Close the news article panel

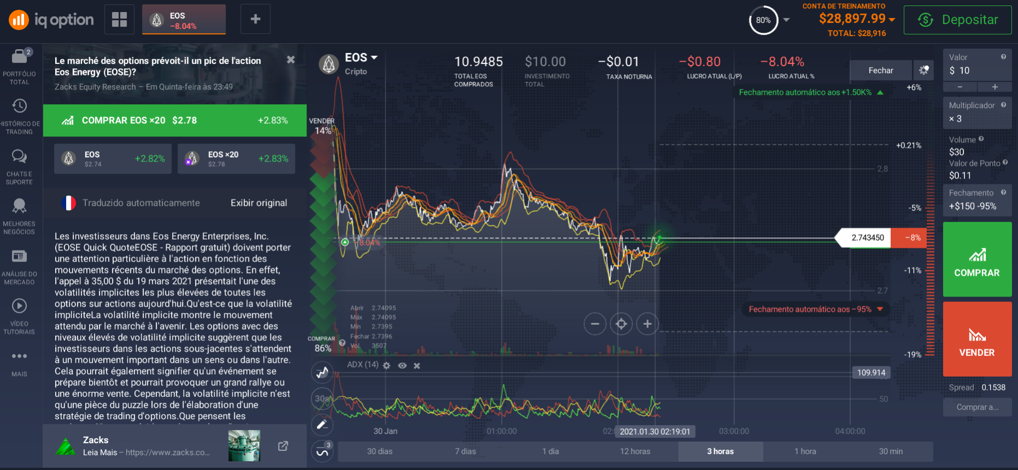291,60
